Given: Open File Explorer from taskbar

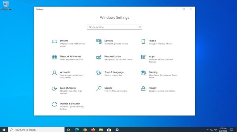Looking at the screenshot, I should coord(101,130).
